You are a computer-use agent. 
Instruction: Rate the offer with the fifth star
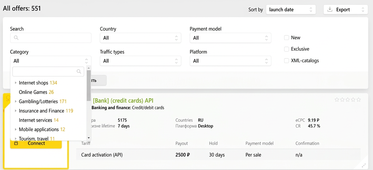coord(358,100)
